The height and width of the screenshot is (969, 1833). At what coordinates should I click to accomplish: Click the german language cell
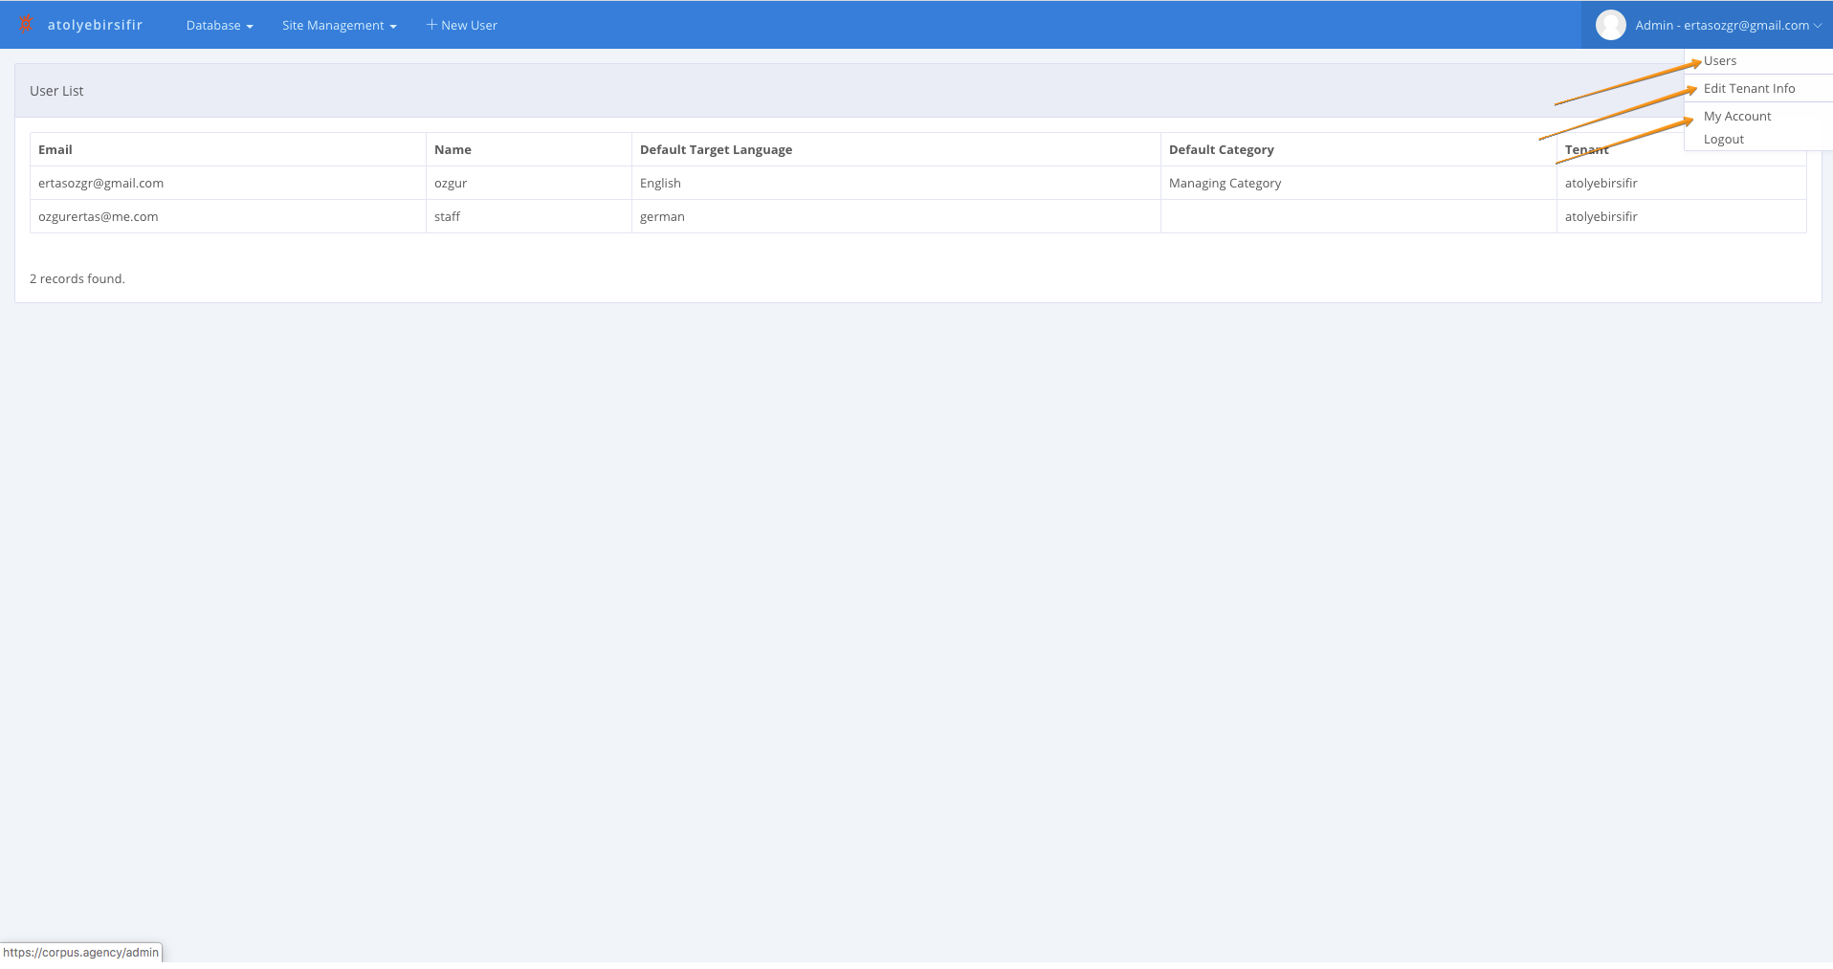tap(896, 216)
